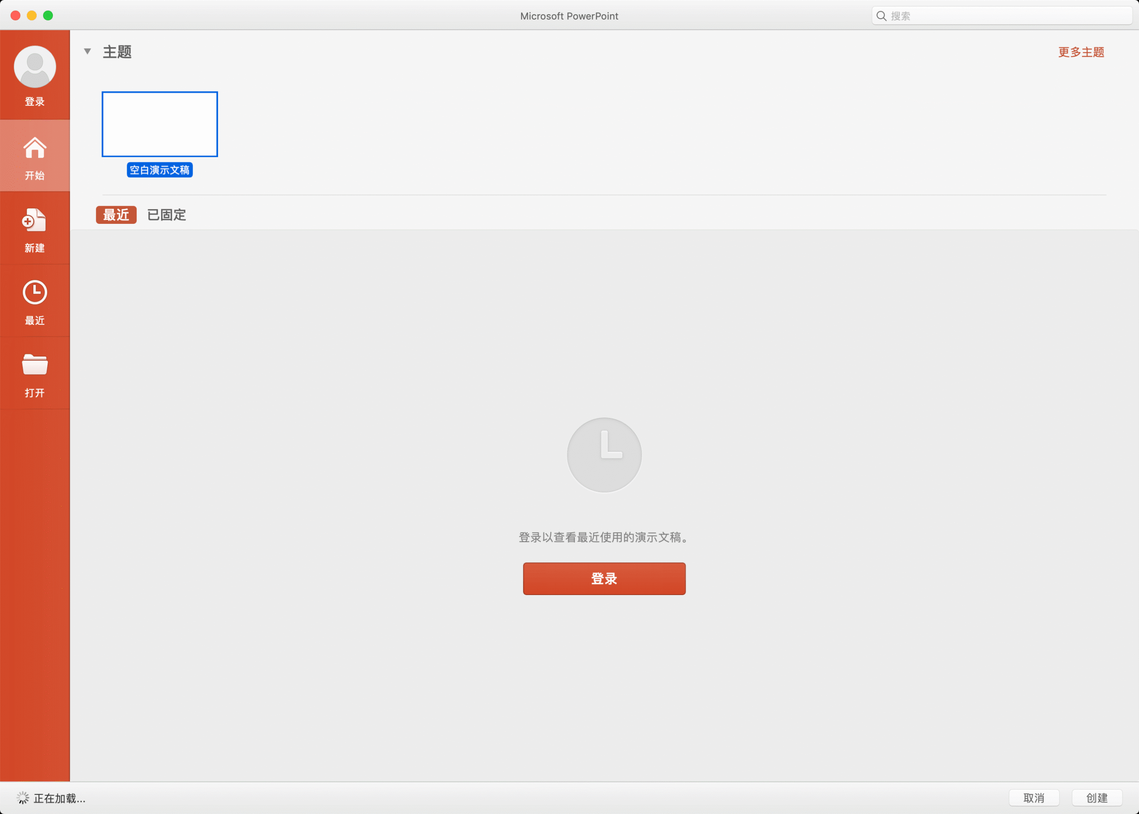Open the 打开 file browser sidebar icon
The image size is (1139, 814).
pos(35,365)
